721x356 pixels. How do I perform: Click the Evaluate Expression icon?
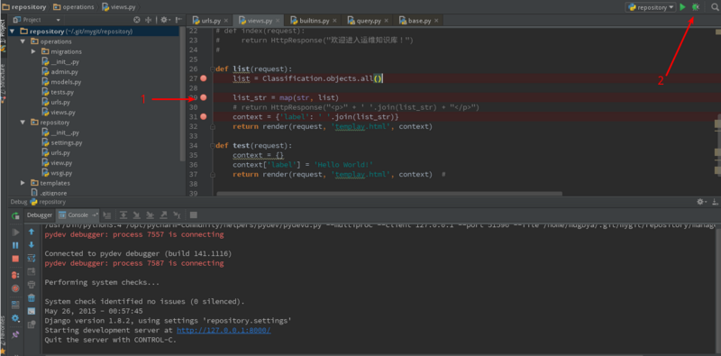click(194, 215)
